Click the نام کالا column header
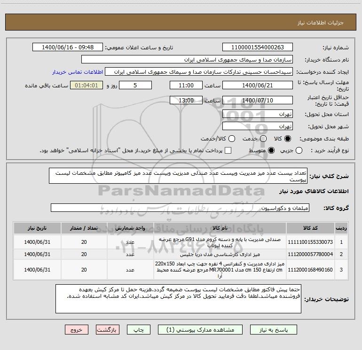The image size is (362, 350). pos(220,228)
